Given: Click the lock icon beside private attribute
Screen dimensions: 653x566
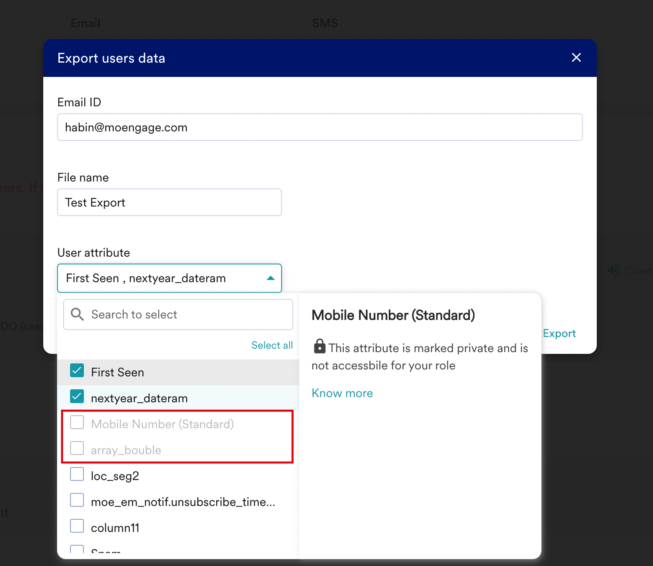Looking at the screenshot, I should 319,346.
